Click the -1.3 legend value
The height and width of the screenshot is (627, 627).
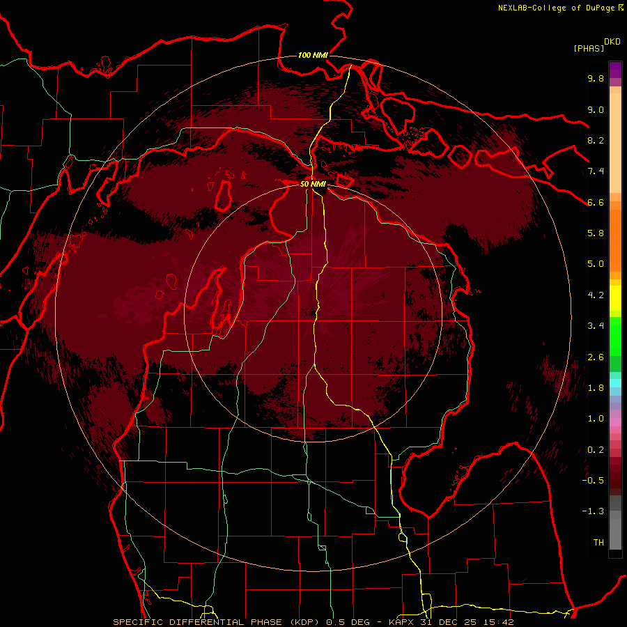pos(593,511)
